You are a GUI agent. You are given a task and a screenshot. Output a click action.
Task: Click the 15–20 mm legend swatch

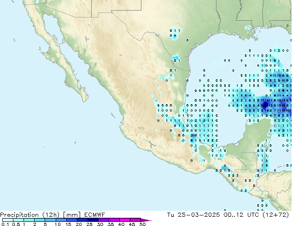71,220
